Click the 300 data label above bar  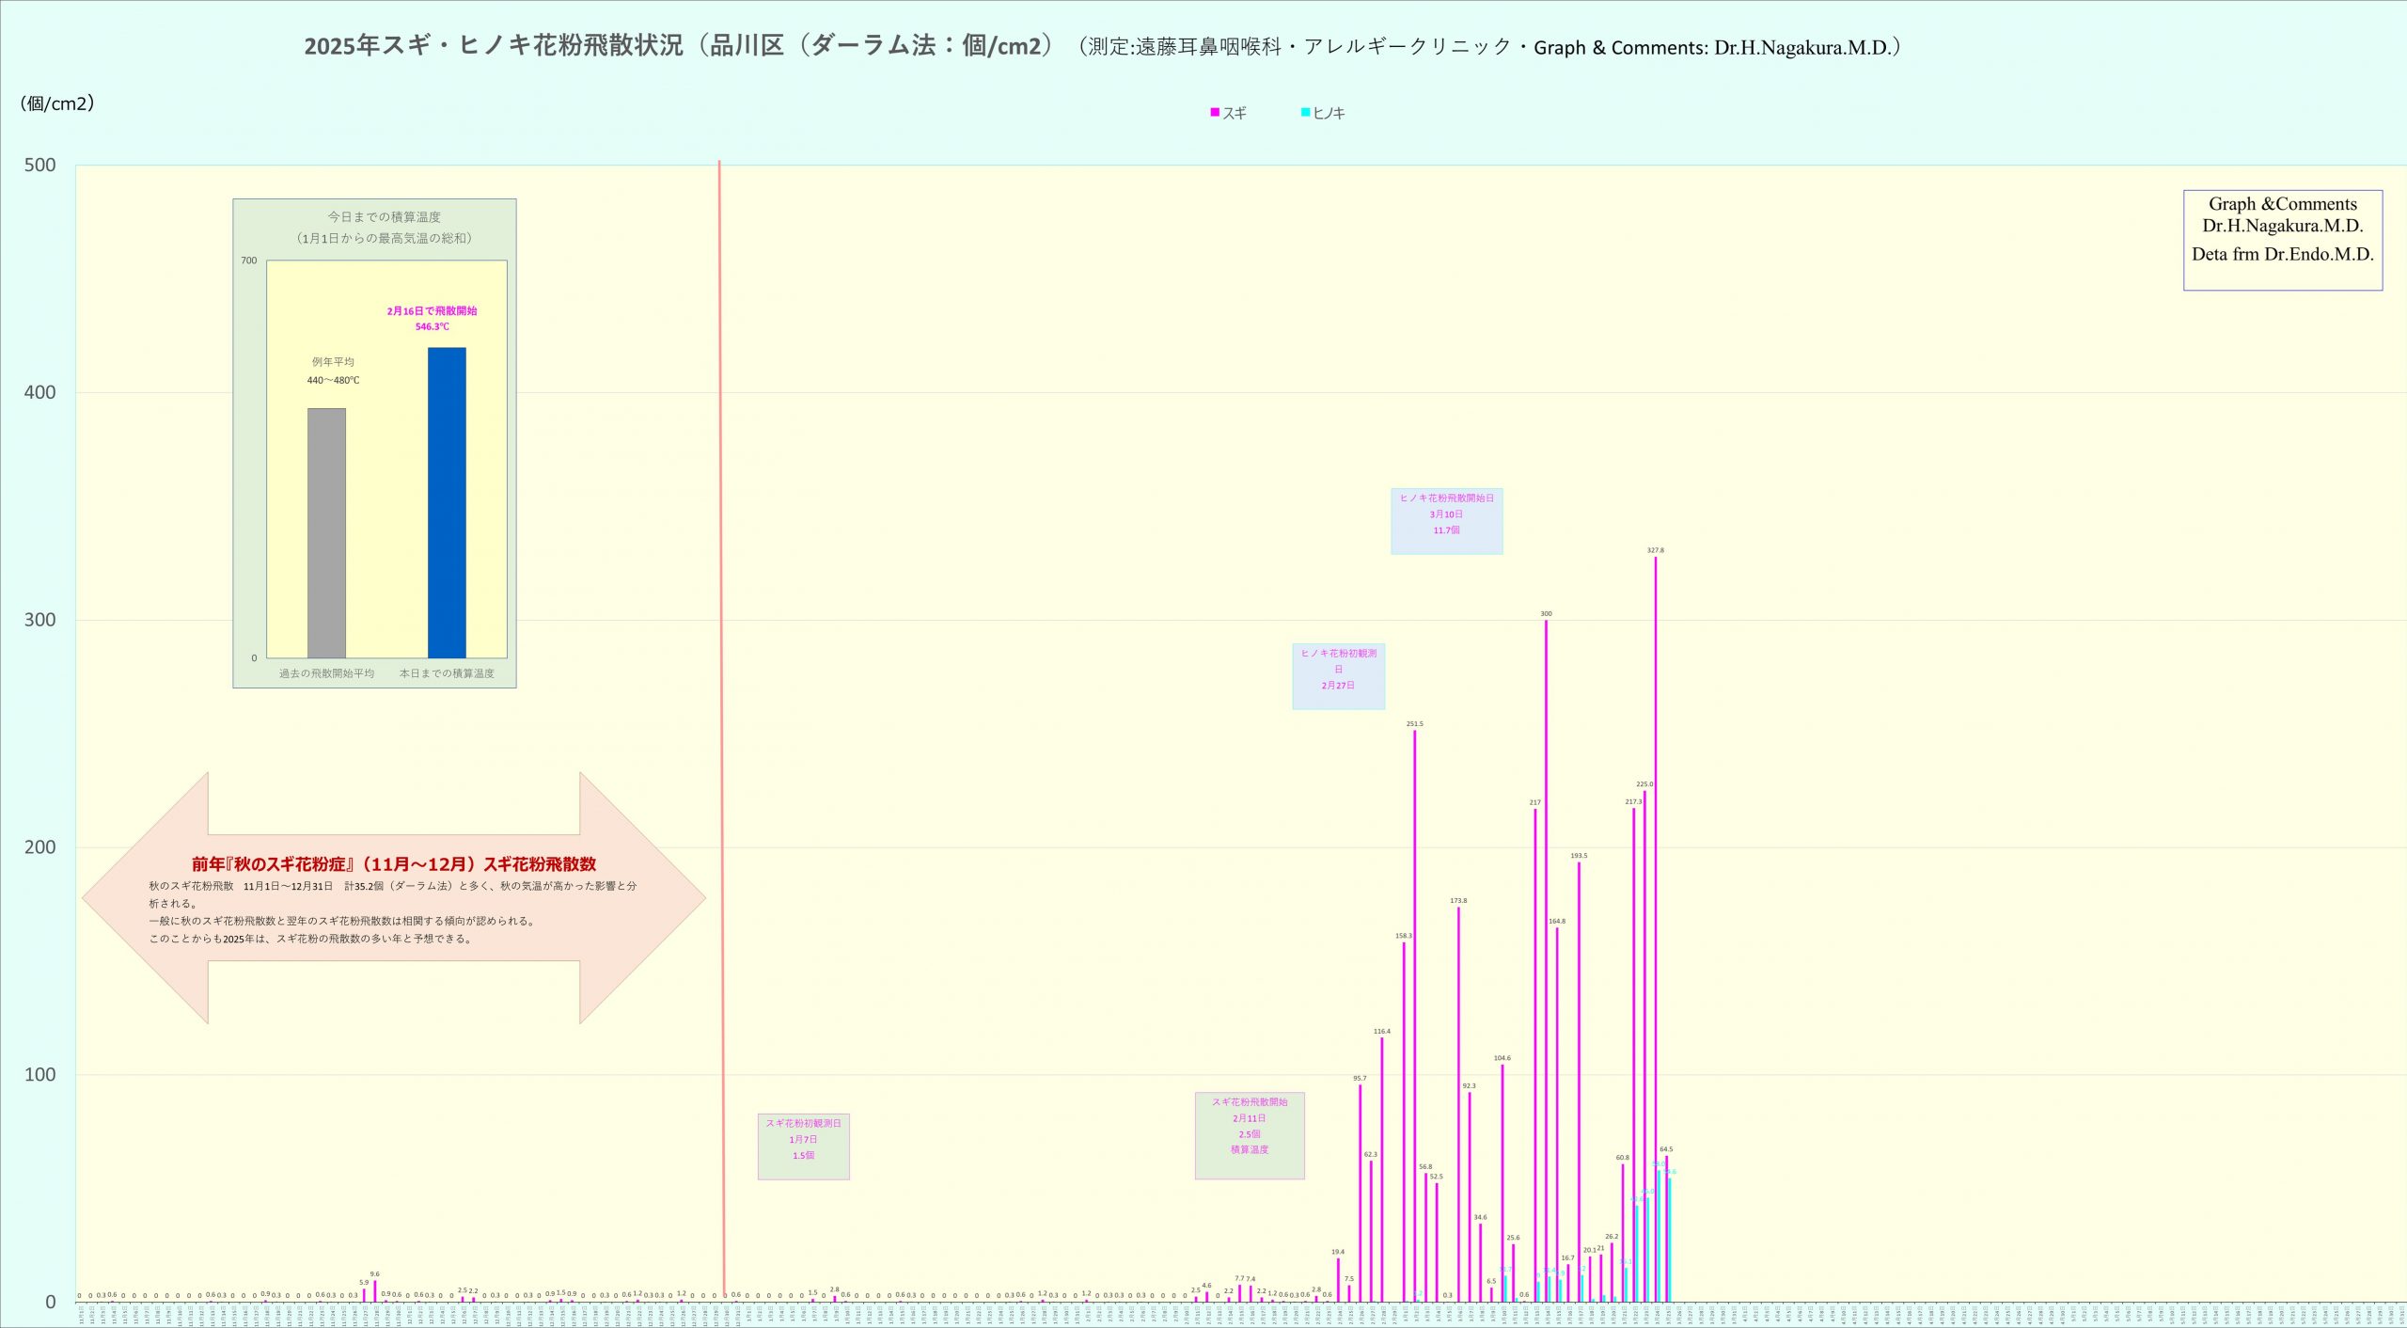pyautogui.click(x=1546, y=613)
